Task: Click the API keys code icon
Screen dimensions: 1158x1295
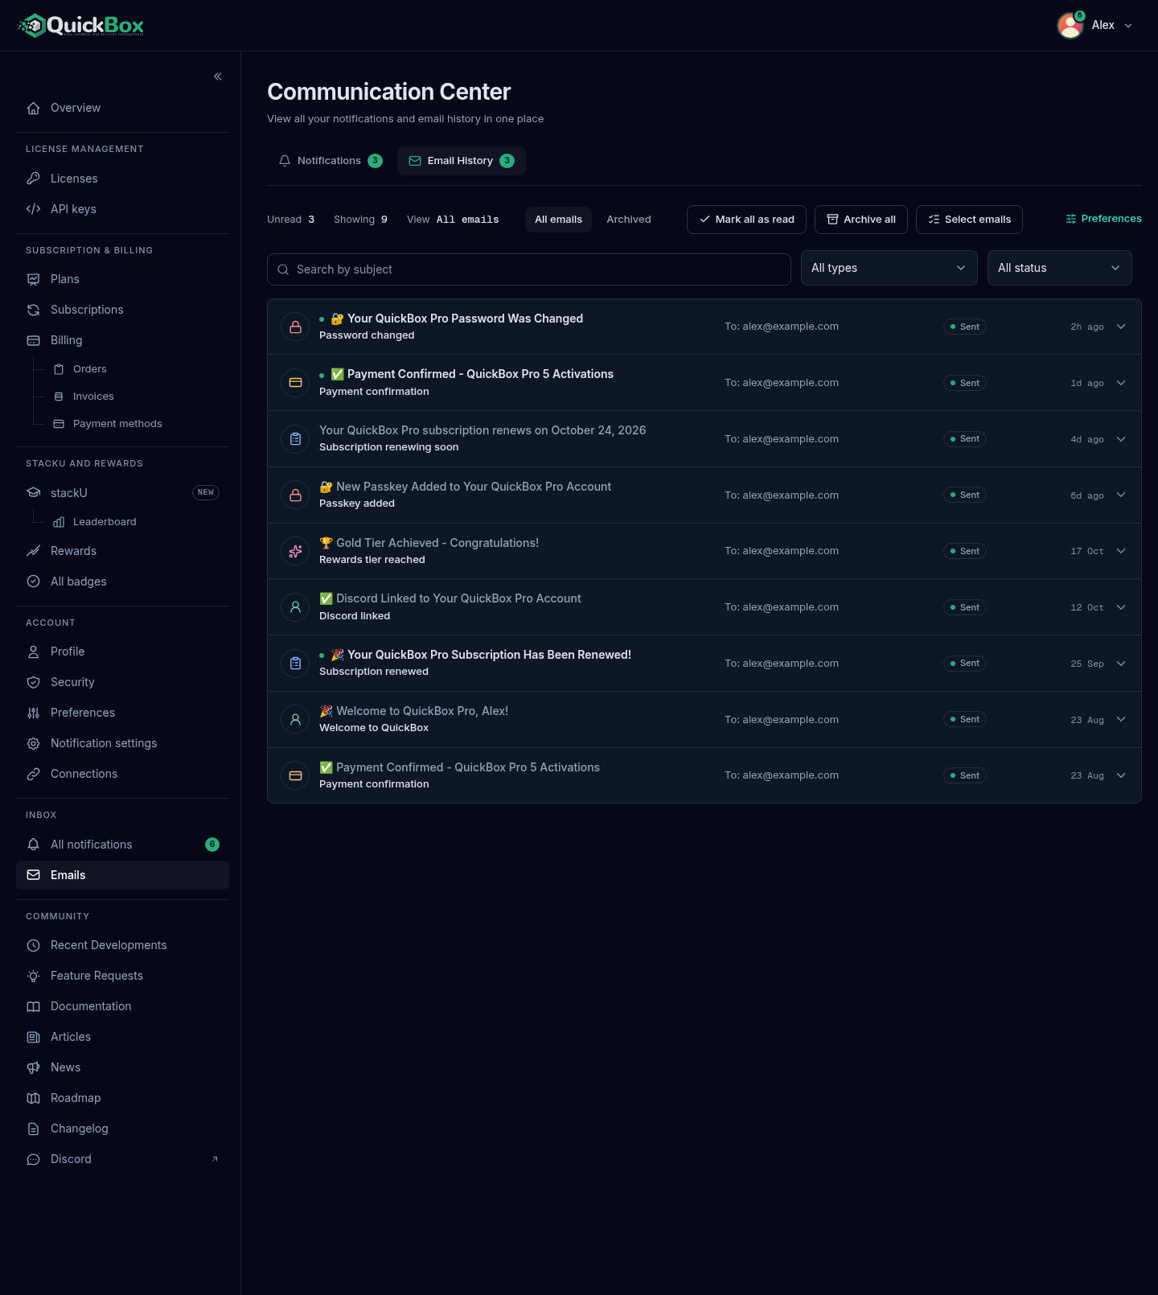Action: [33, 209]
